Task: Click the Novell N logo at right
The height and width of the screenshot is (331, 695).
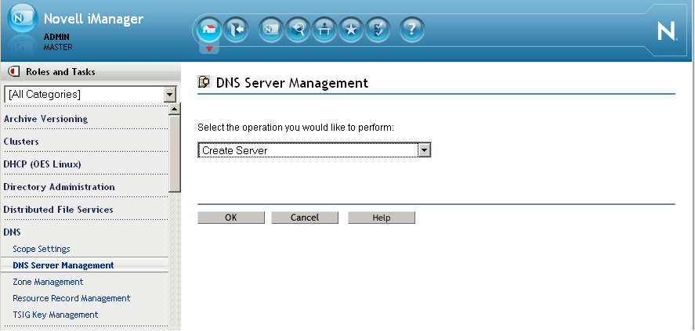Action: pyautogui.click(x=666, y=31)
